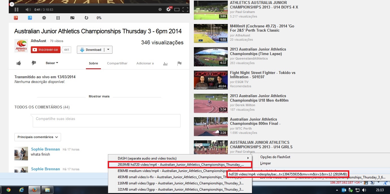
Task: Open the Time Lapse video thumbnail
Action: coord(211,56)
